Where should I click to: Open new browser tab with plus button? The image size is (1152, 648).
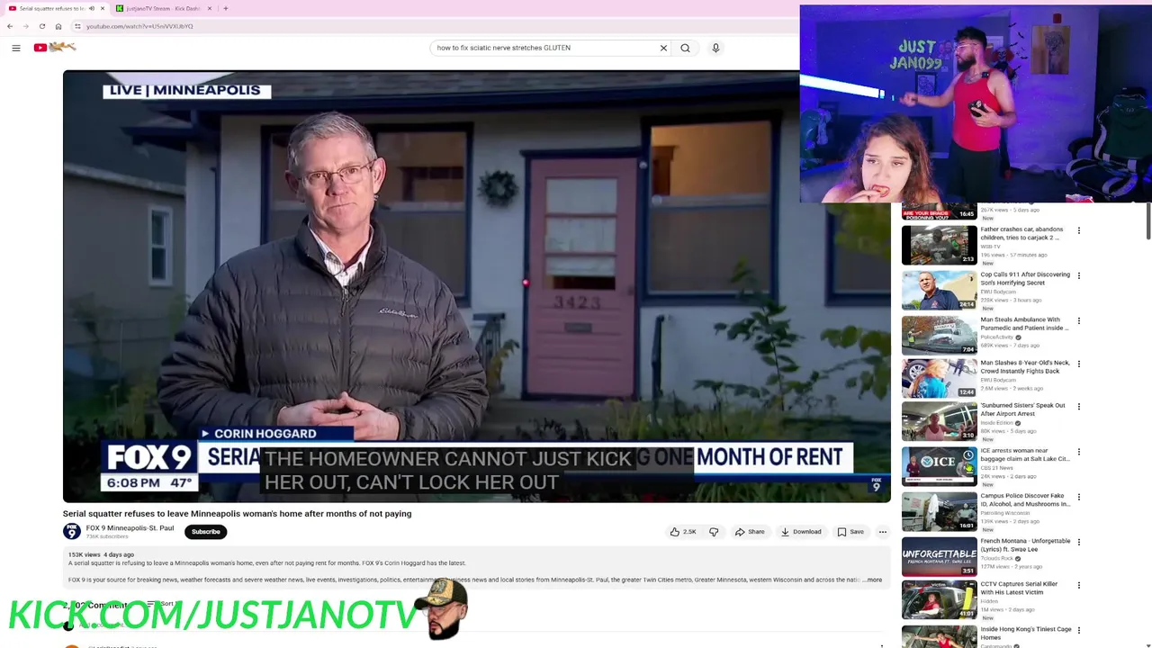pos(225,8)
